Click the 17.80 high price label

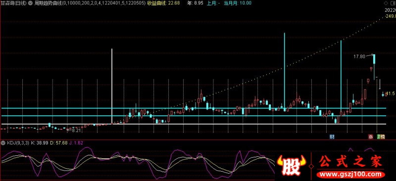pos(359,57)
